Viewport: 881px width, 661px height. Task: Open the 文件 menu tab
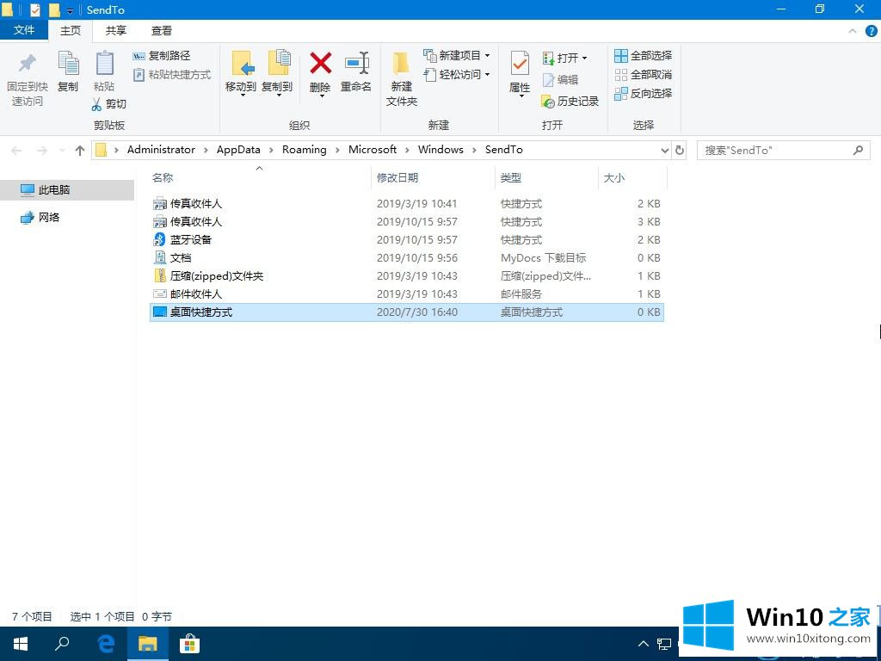[x=23, y=30]
